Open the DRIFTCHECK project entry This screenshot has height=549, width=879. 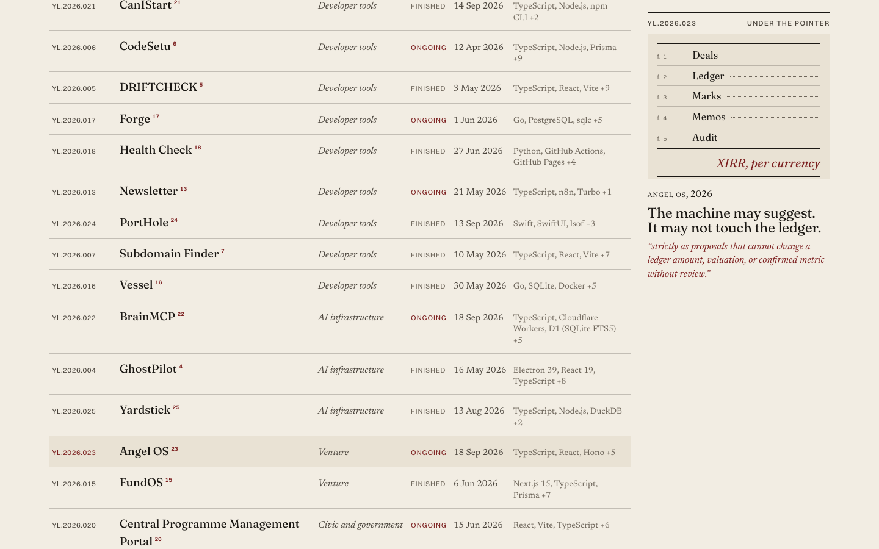click(x=158, y=87)
